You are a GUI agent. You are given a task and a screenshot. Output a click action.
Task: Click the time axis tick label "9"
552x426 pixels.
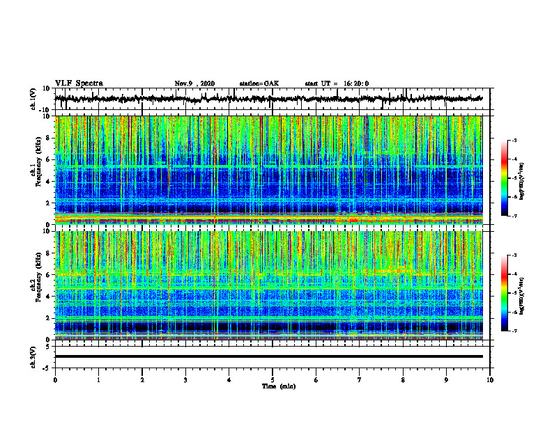tap(446, 380)
